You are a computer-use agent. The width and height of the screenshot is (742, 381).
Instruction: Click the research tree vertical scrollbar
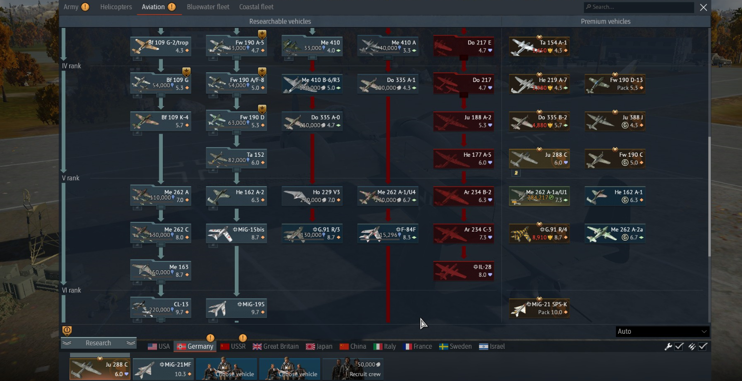[709, 197]
